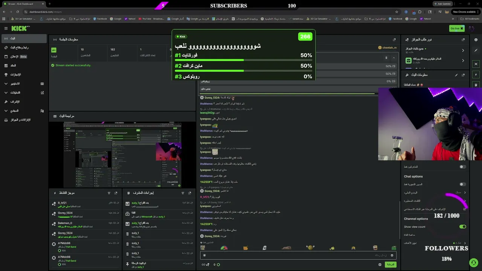Open the YouTube bookmark in bookmarks bar
This screenshot has height=271, width=482.
tap(151, 19)
